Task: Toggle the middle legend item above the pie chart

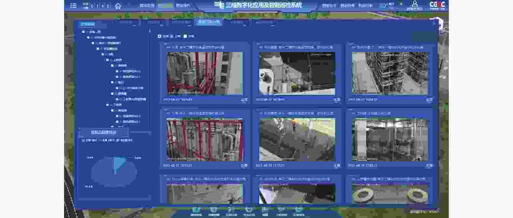Action: tap(106, 140)
